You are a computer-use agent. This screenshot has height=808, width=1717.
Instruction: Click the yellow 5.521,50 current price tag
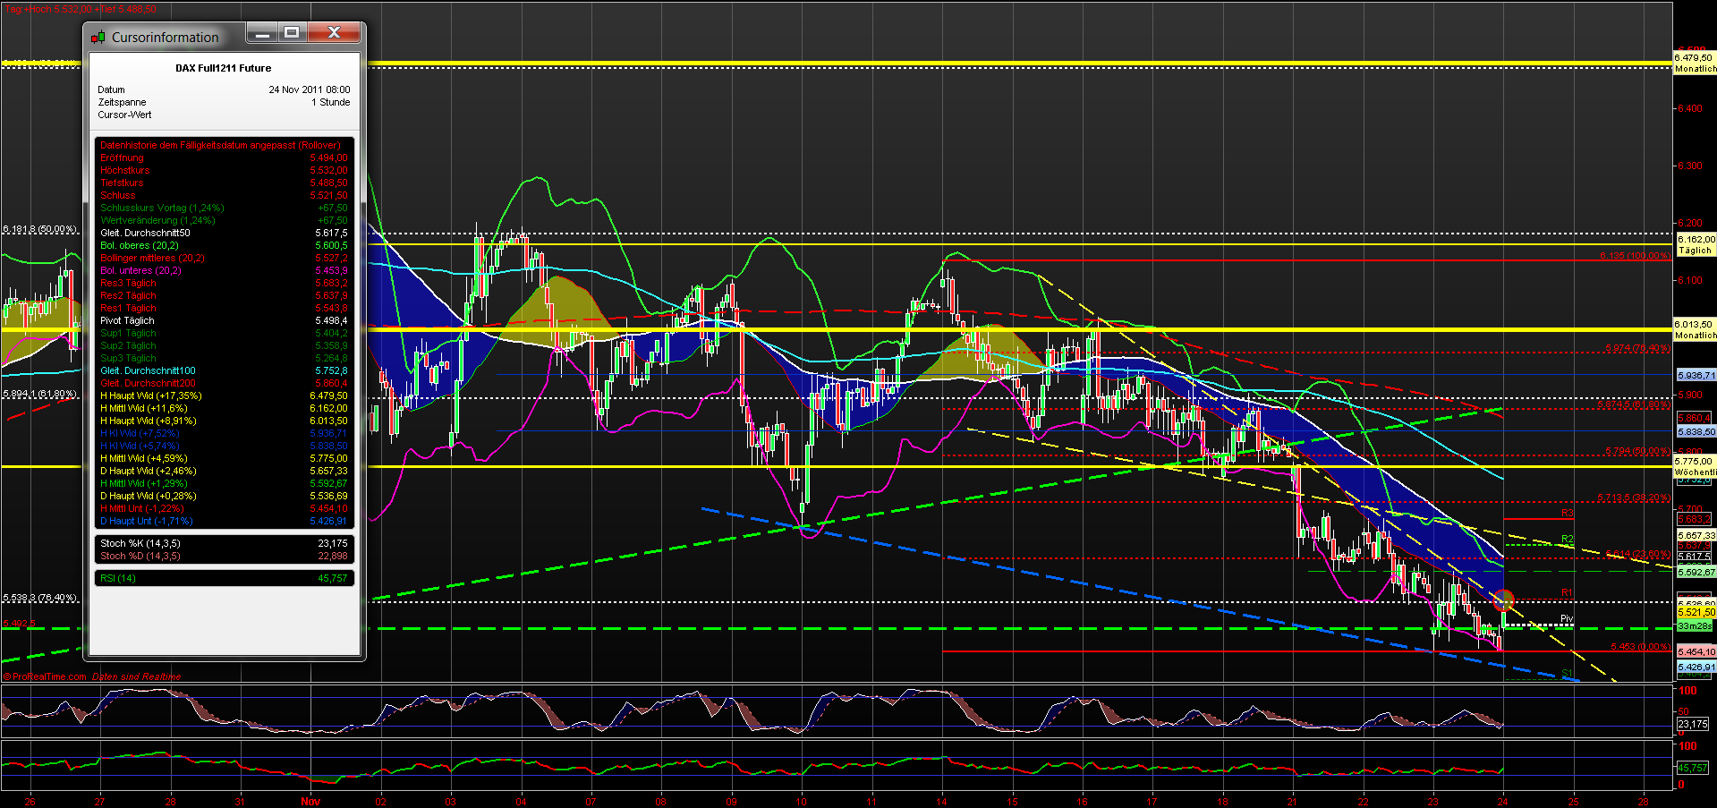point(1696,612)
